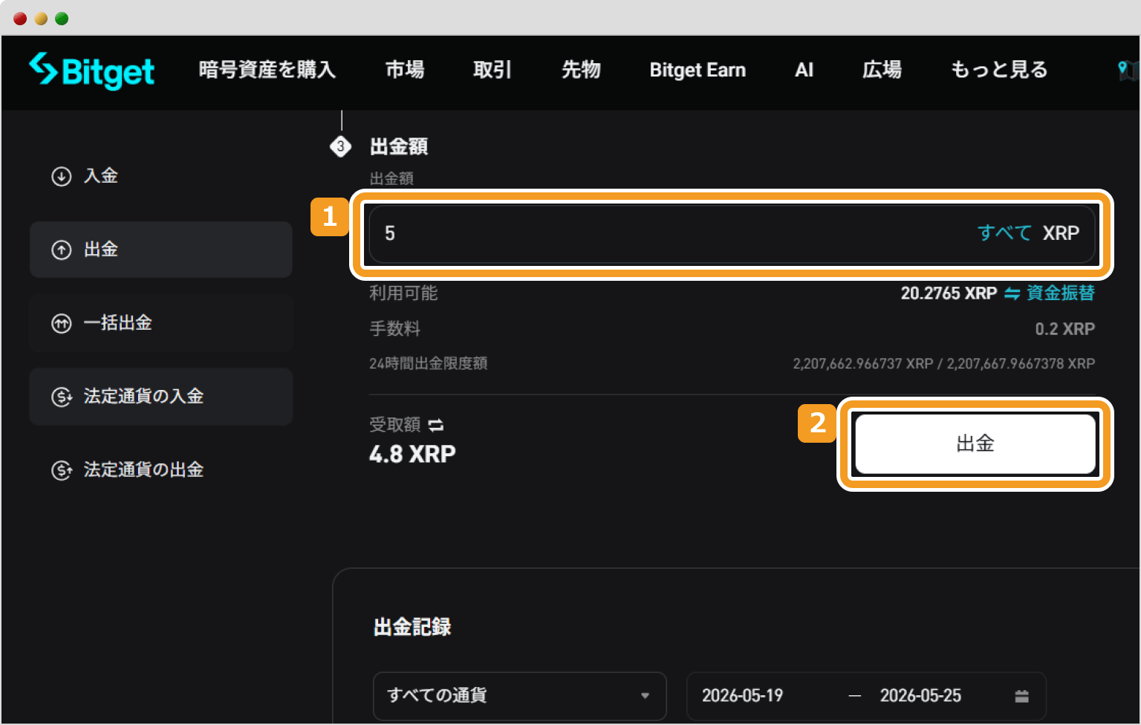Viewport: 1141px width, 725px height.
Task: Click the fiat deposit (法定通貨の入金) icon
Action: point(61,397)
